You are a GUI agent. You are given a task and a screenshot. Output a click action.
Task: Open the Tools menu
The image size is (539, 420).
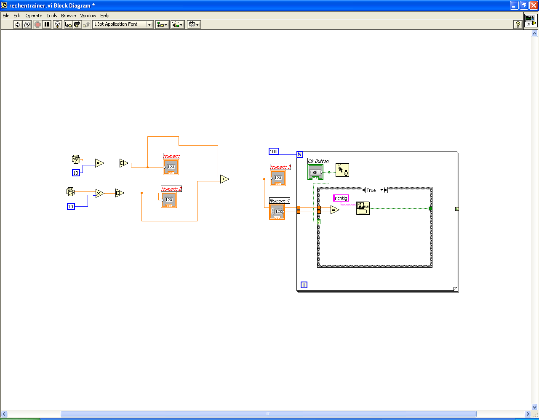(x=52, y=16)
